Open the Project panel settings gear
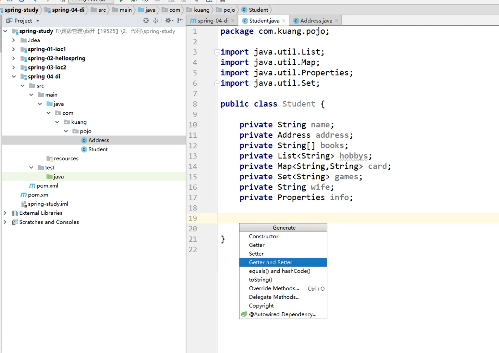Viewport: 499px width, 353px height. 169,20
